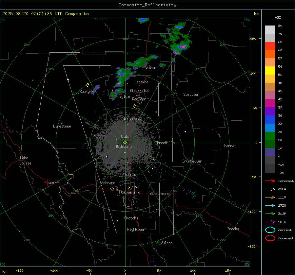Pick the cyan 27ZW arrow legend icon
Screen dimensions: 295x275
point(270,206)
